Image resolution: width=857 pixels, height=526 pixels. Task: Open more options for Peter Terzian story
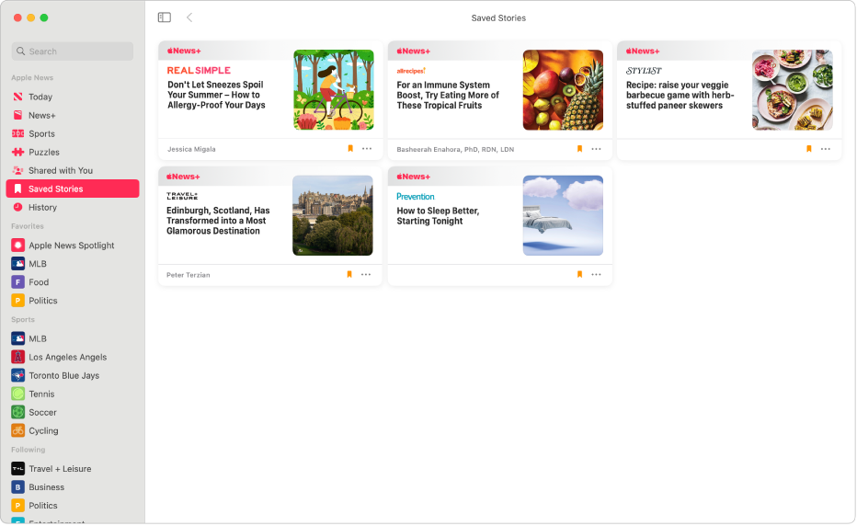tap(366, 274)
